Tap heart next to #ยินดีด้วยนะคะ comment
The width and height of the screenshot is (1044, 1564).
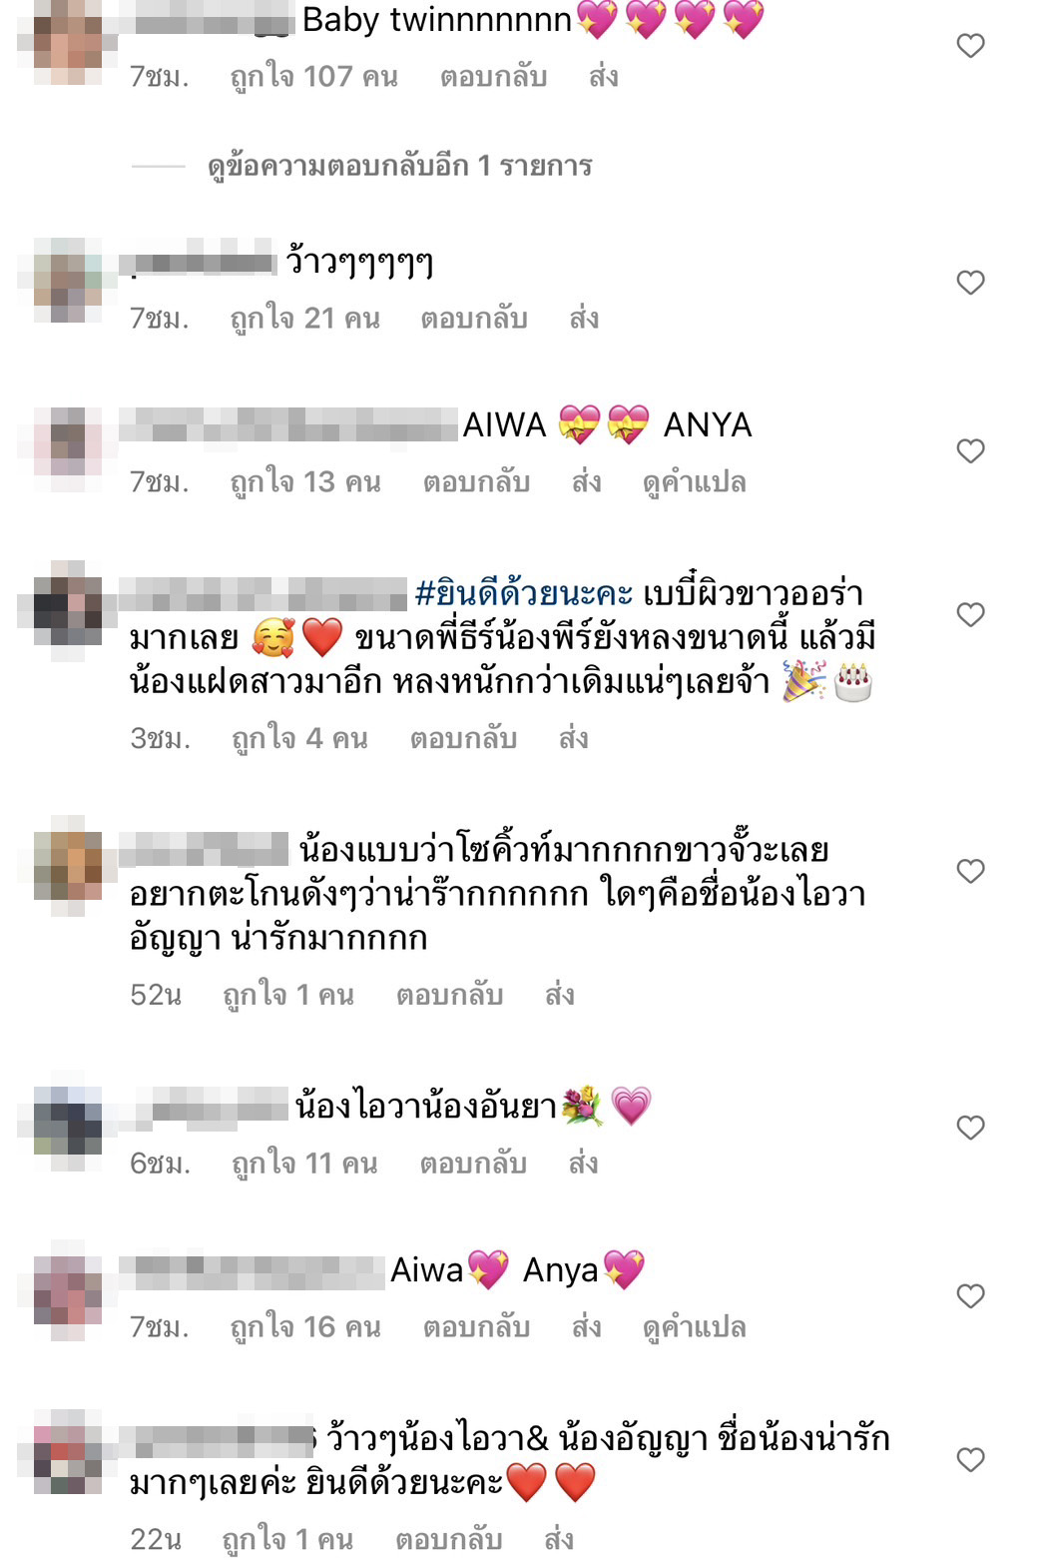pos(970,615)
